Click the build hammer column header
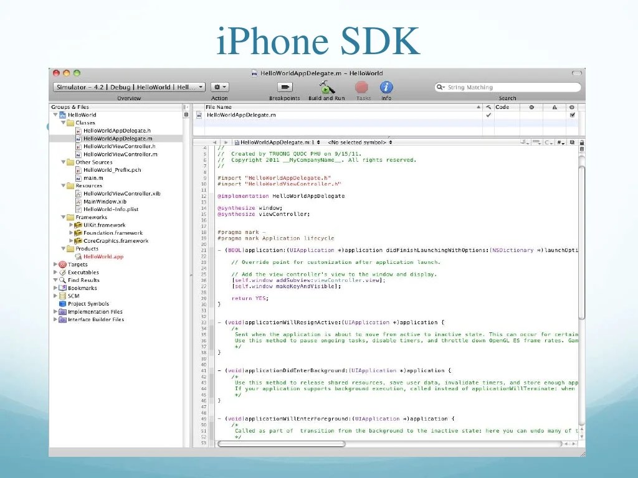The height and width of the screenshot is (478, 638). (x=488, y=107)
